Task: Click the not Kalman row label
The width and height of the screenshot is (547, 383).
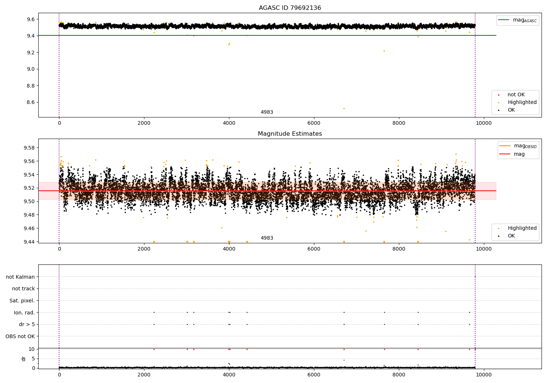Action: click(x=20, y=277)
